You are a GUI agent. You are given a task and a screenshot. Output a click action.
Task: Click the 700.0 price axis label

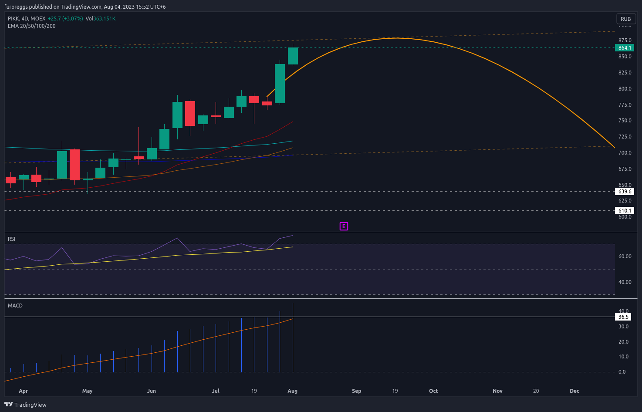(x=625, y=153)
